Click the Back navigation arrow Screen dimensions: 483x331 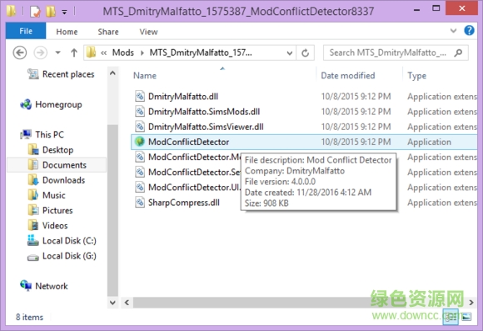pyautogui.click(x=20, y=53)
